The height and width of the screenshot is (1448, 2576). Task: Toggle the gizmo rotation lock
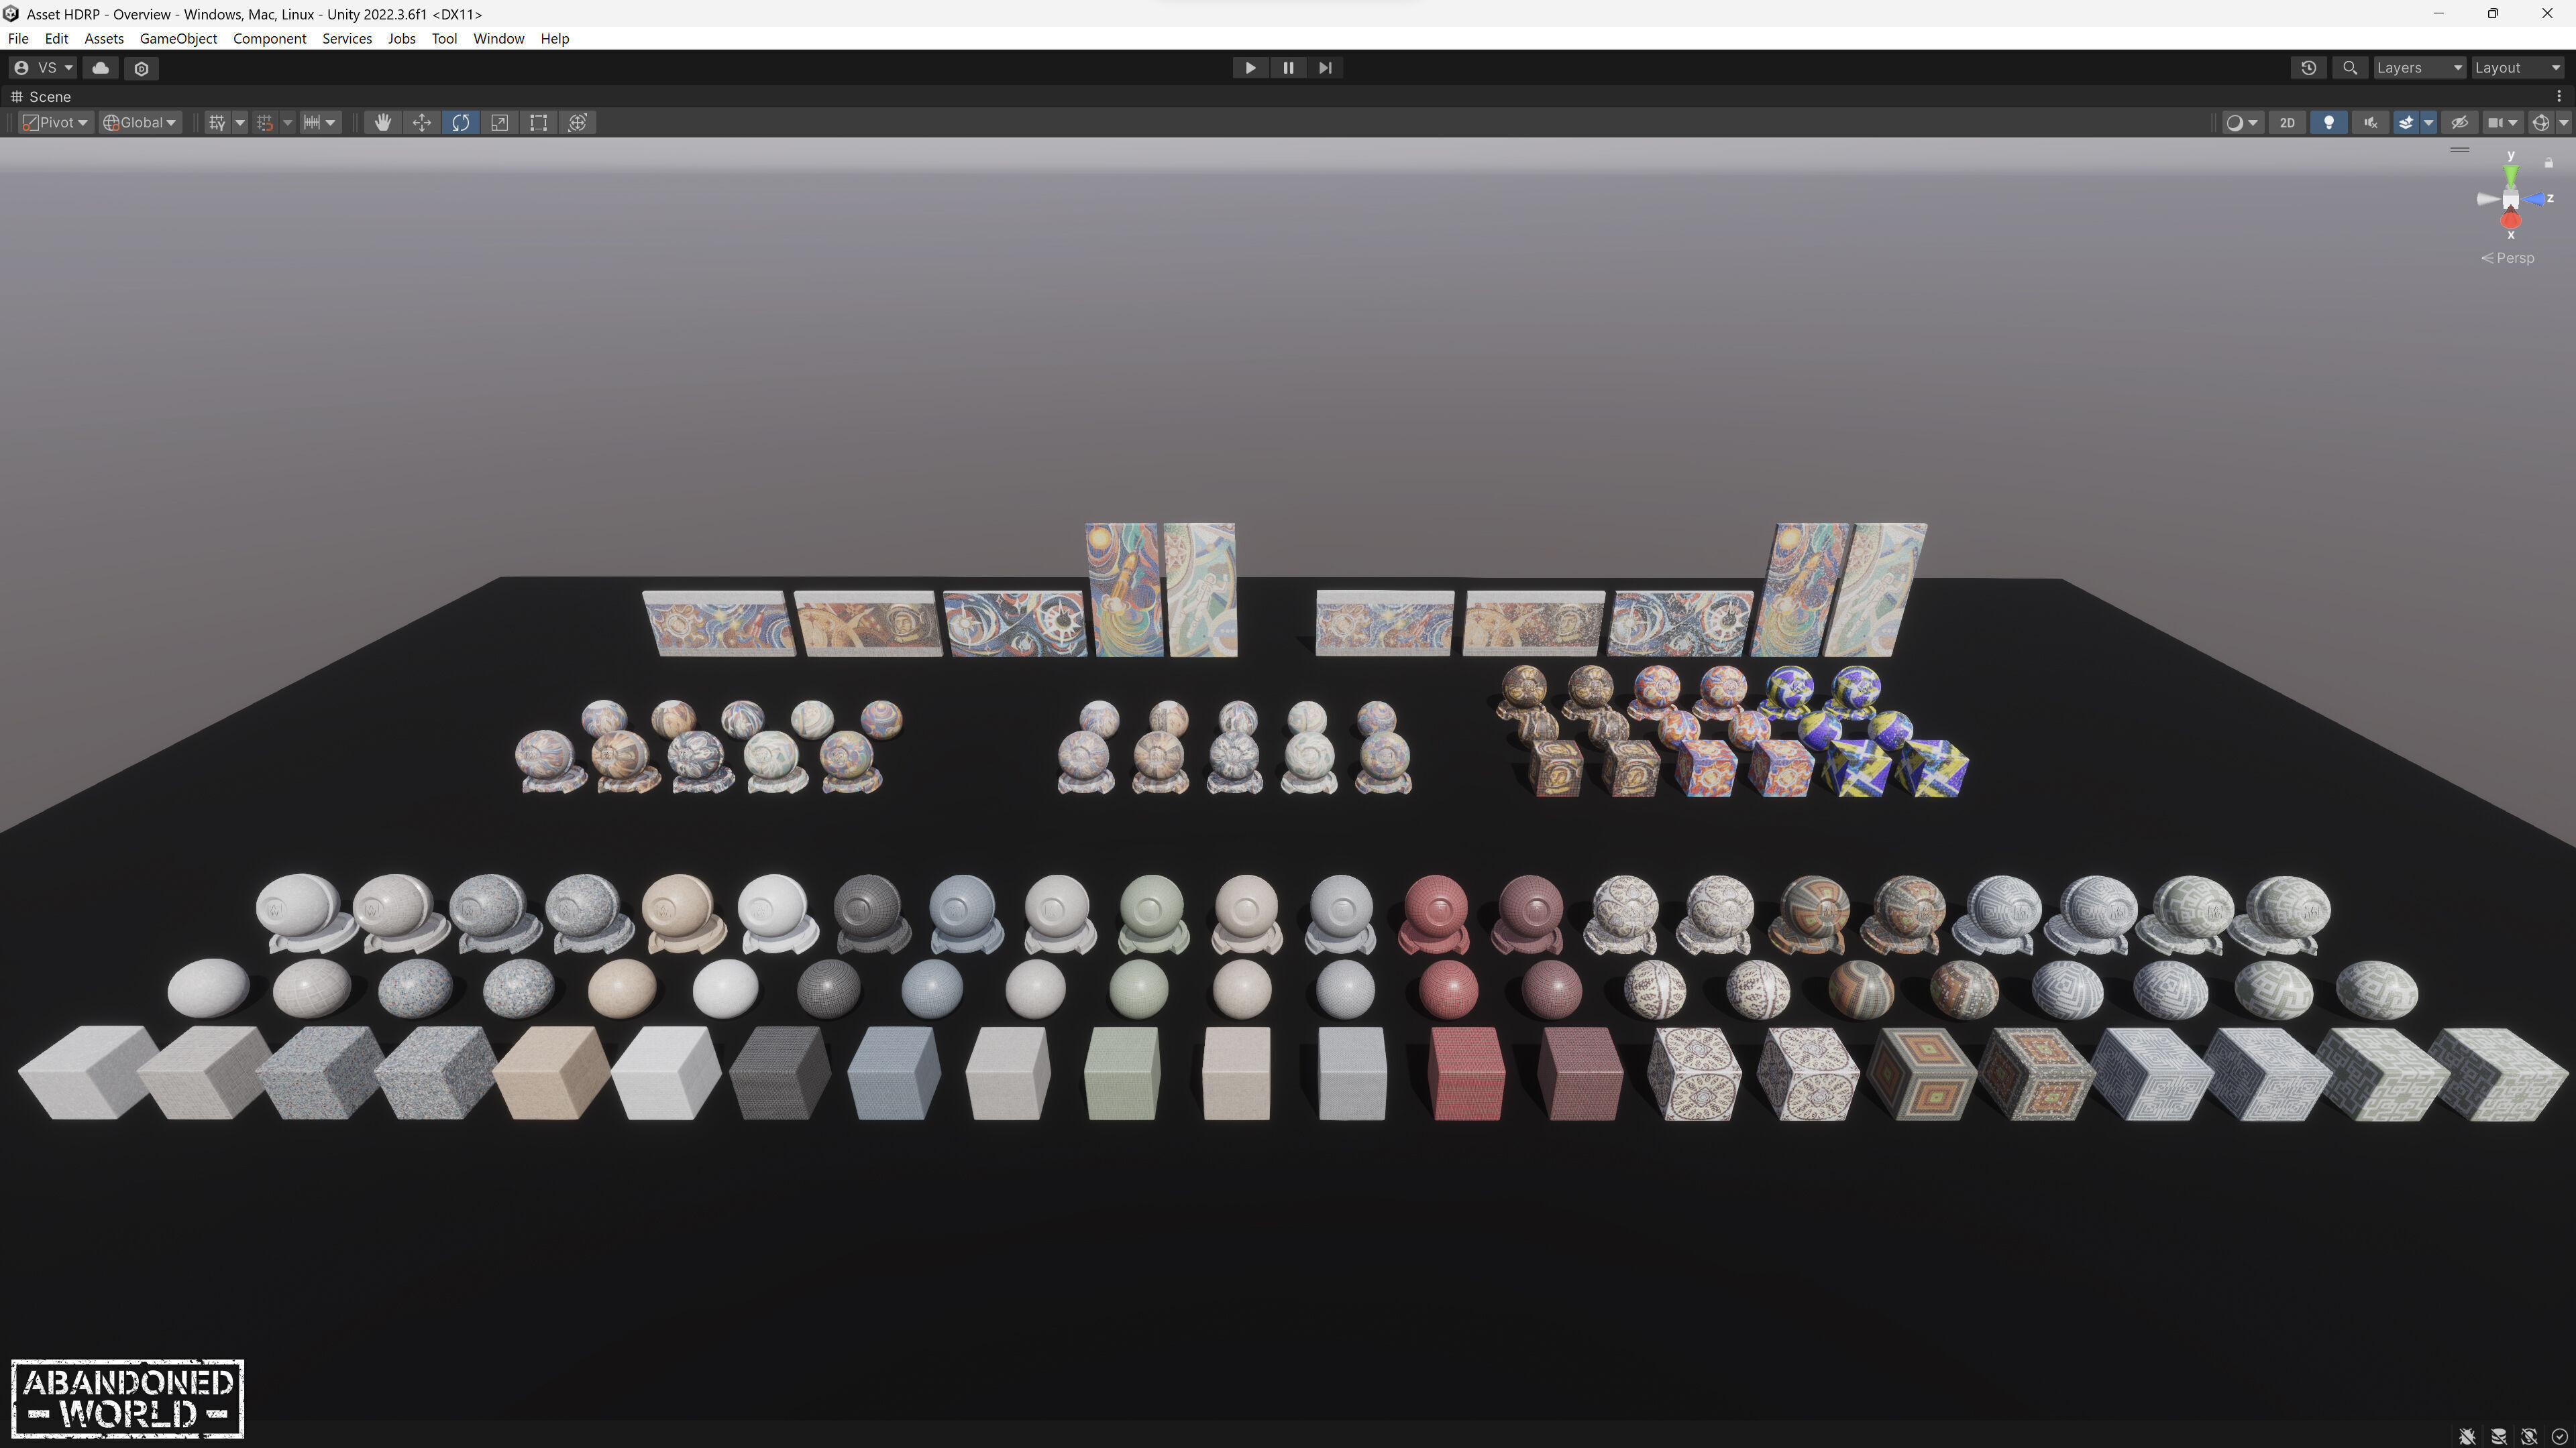pyautogui.click(x=2548, y=162)
